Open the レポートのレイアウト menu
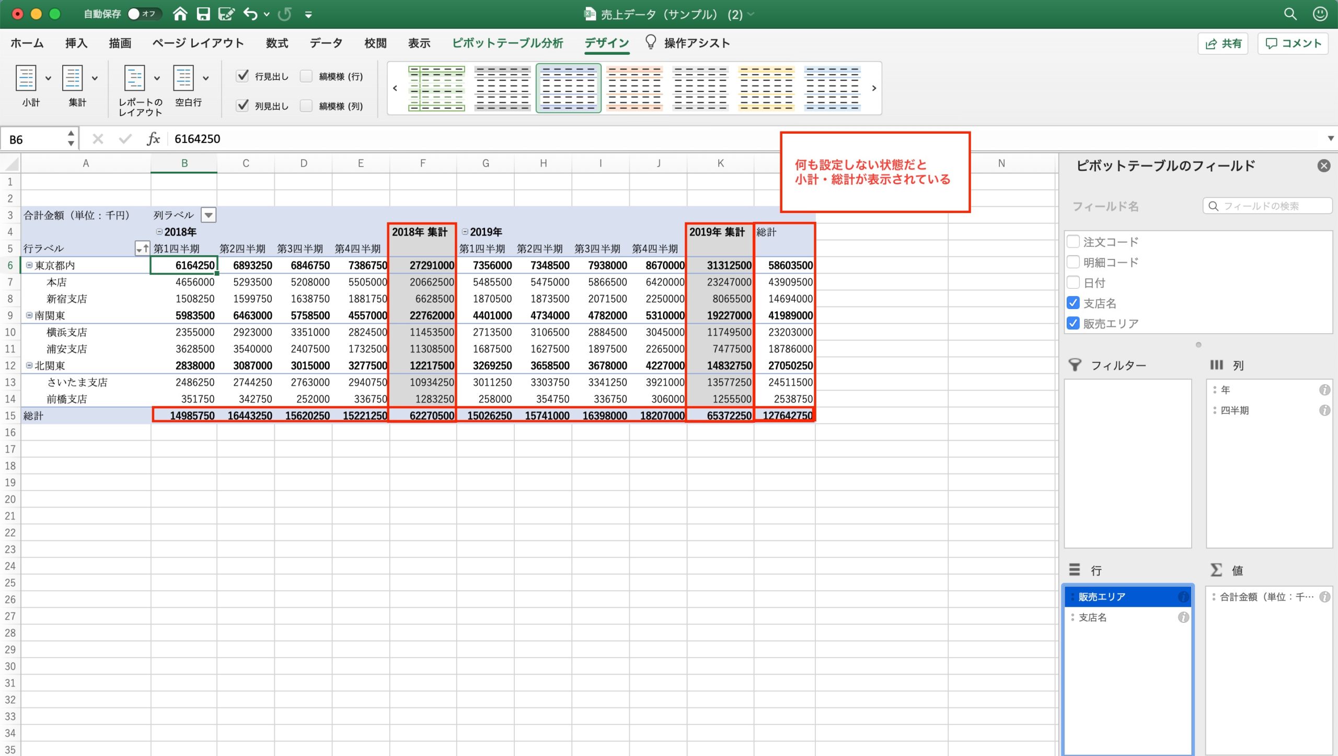 click(x=140, y=90)
